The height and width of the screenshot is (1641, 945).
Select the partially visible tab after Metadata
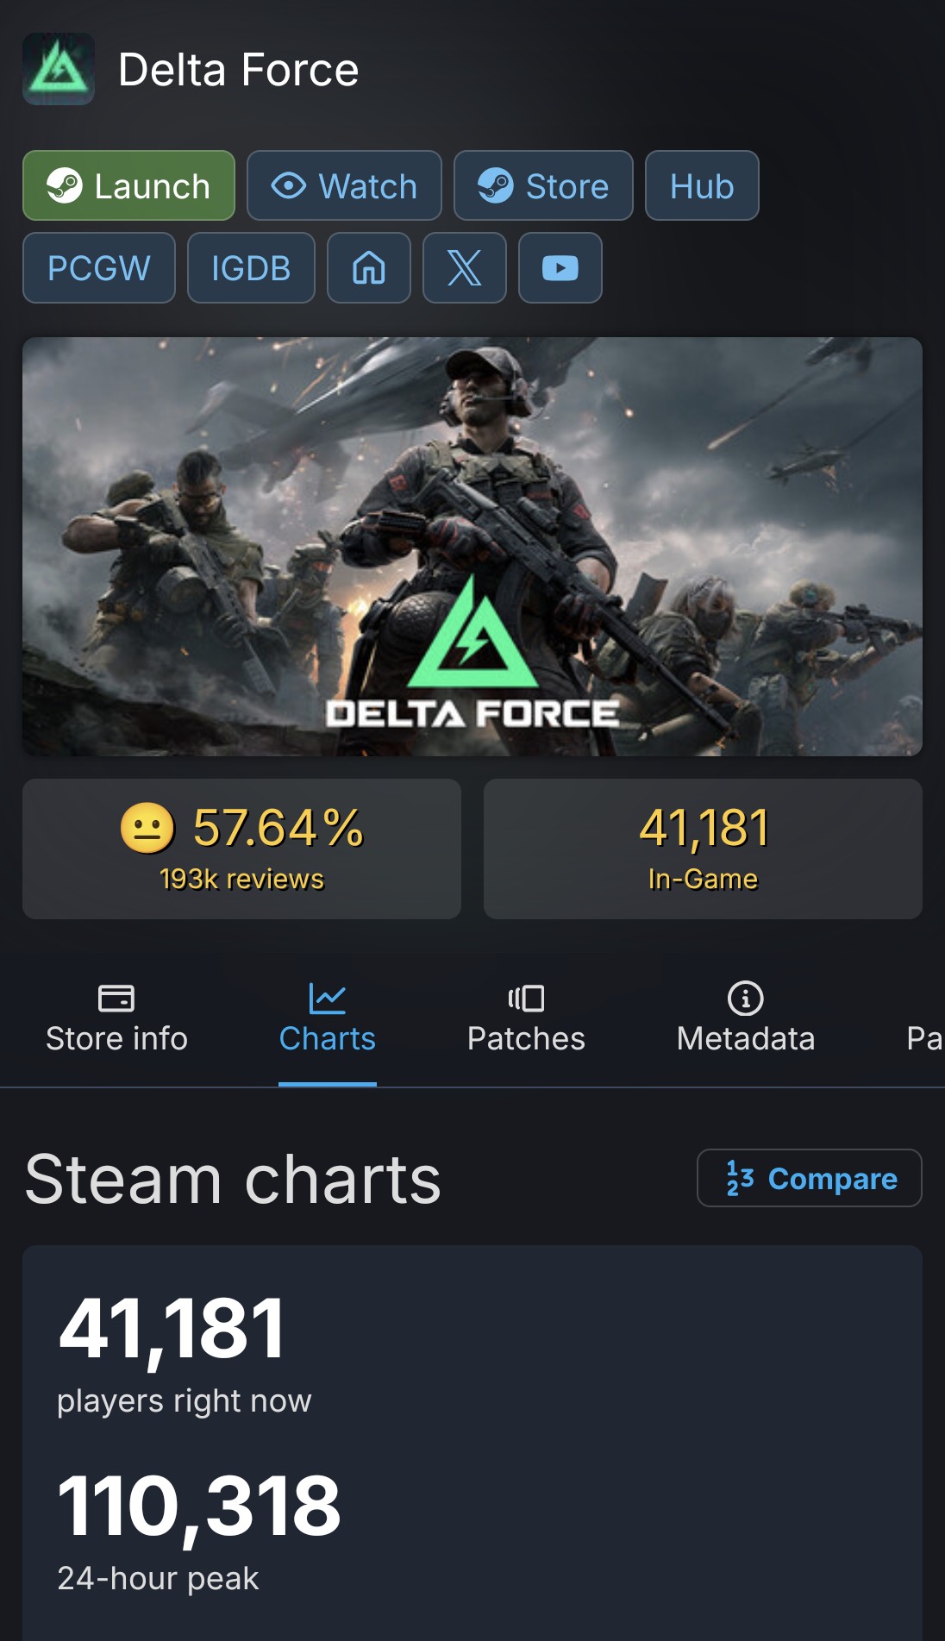[x=924, y=1038]
